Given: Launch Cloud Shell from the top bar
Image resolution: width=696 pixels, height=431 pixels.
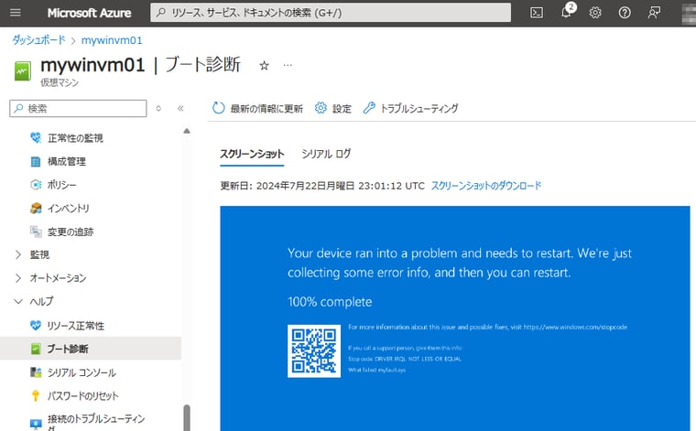Looking at the screenshot, I should 537,13.
